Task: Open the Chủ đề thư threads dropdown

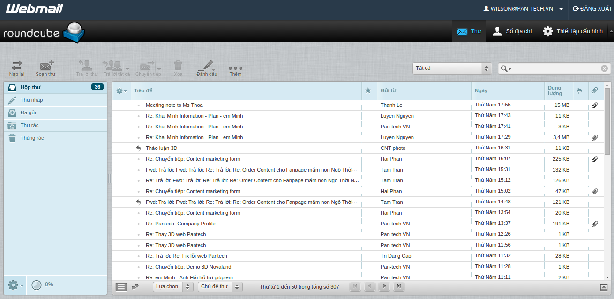Action: pyautogui.click(x=220, y=286)
